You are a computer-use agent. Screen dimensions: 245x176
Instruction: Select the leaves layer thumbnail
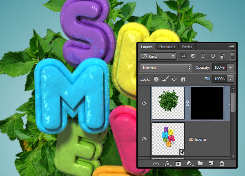(x=168, y=103)
